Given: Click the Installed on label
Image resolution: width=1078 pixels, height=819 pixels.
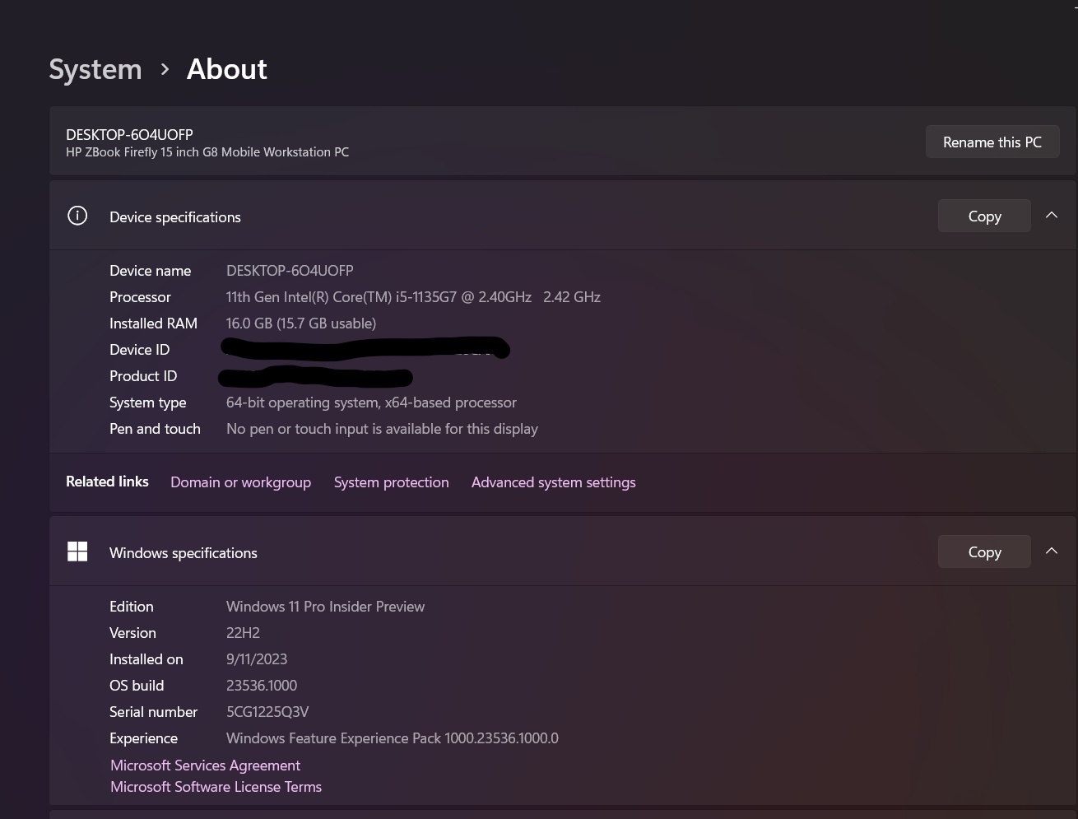Looking at the screenshot, I should click(146, 659).
